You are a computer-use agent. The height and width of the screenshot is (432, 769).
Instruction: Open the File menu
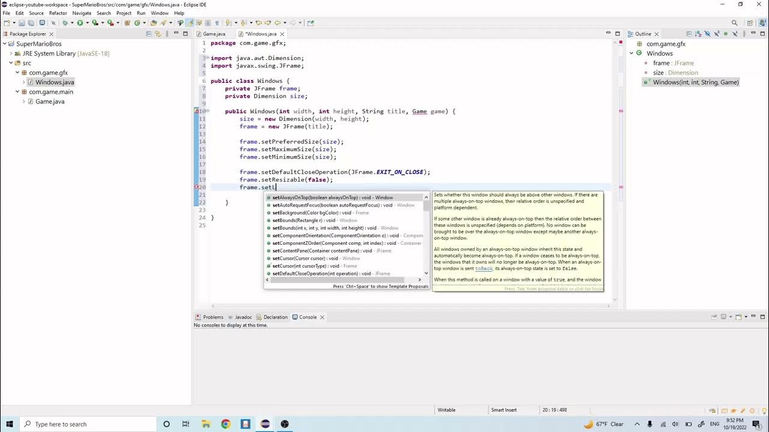(x=6, y=13)
